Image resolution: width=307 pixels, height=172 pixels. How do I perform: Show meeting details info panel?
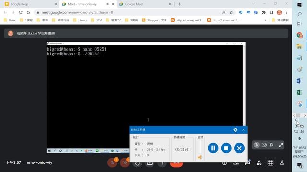(x=224, y=163)
